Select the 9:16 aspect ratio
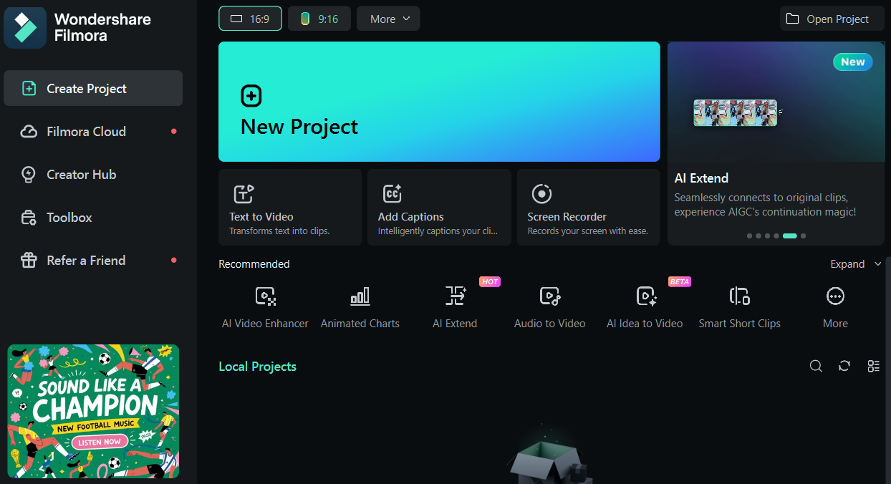Image resolution: width=891 pixels, height=484 pixels. click(x=319, y=19)
